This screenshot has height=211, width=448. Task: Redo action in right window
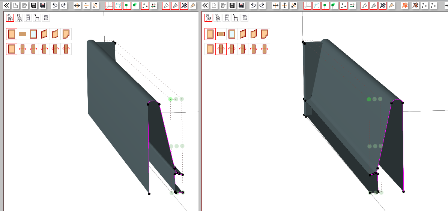[x=262, y=5]
